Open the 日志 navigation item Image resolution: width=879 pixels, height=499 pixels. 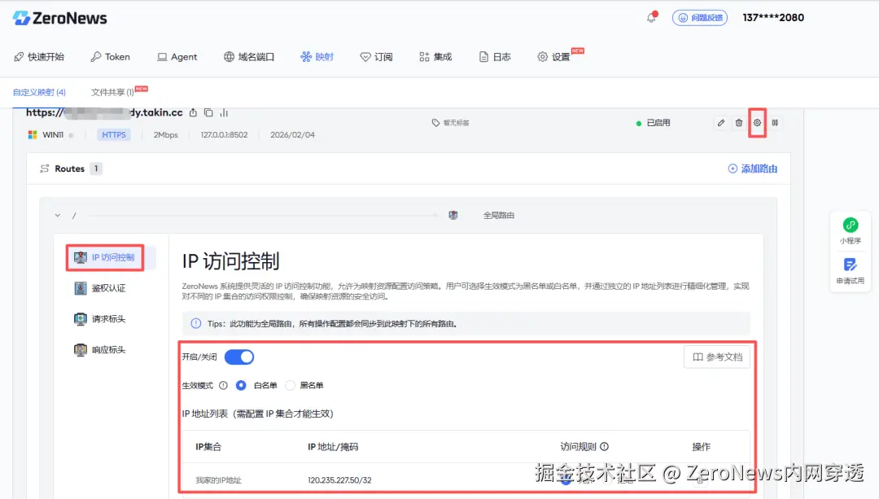click(495, 57)
